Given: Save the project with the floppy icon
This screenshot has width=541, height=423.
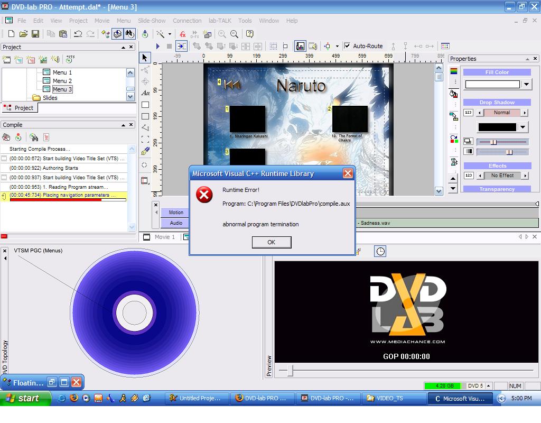Looking at the screenshot, I should coord(35,34).
